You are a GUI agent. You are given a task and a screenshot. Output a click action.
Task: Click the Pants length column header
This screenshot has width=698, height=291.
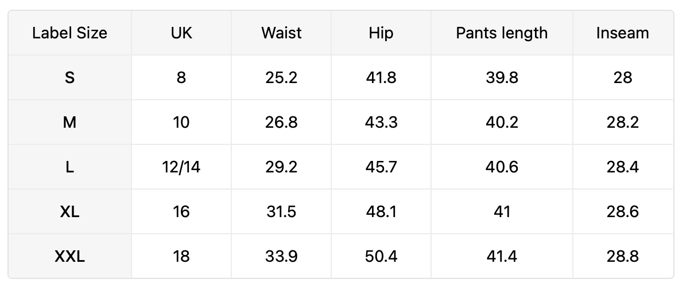pos(502,33)
